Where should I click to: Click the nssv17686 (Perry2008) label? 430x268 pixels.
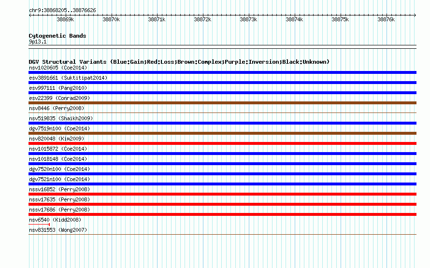point(59,210)
